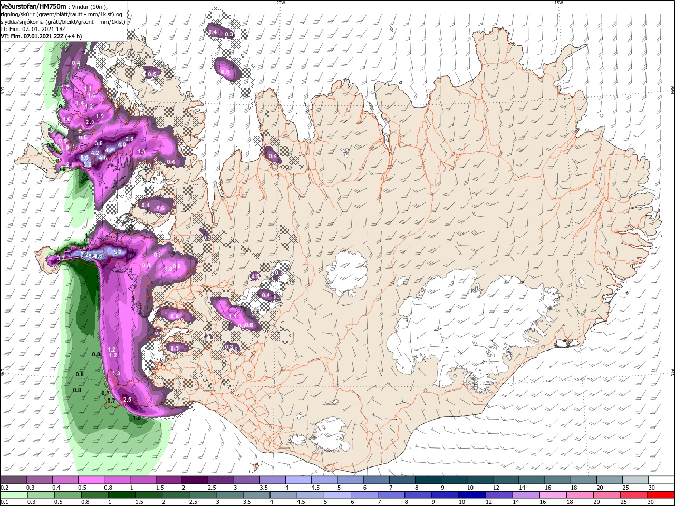The image size is (675, 506).
Task: Click the 20W longitude label
Action: (x=281, y=3)
